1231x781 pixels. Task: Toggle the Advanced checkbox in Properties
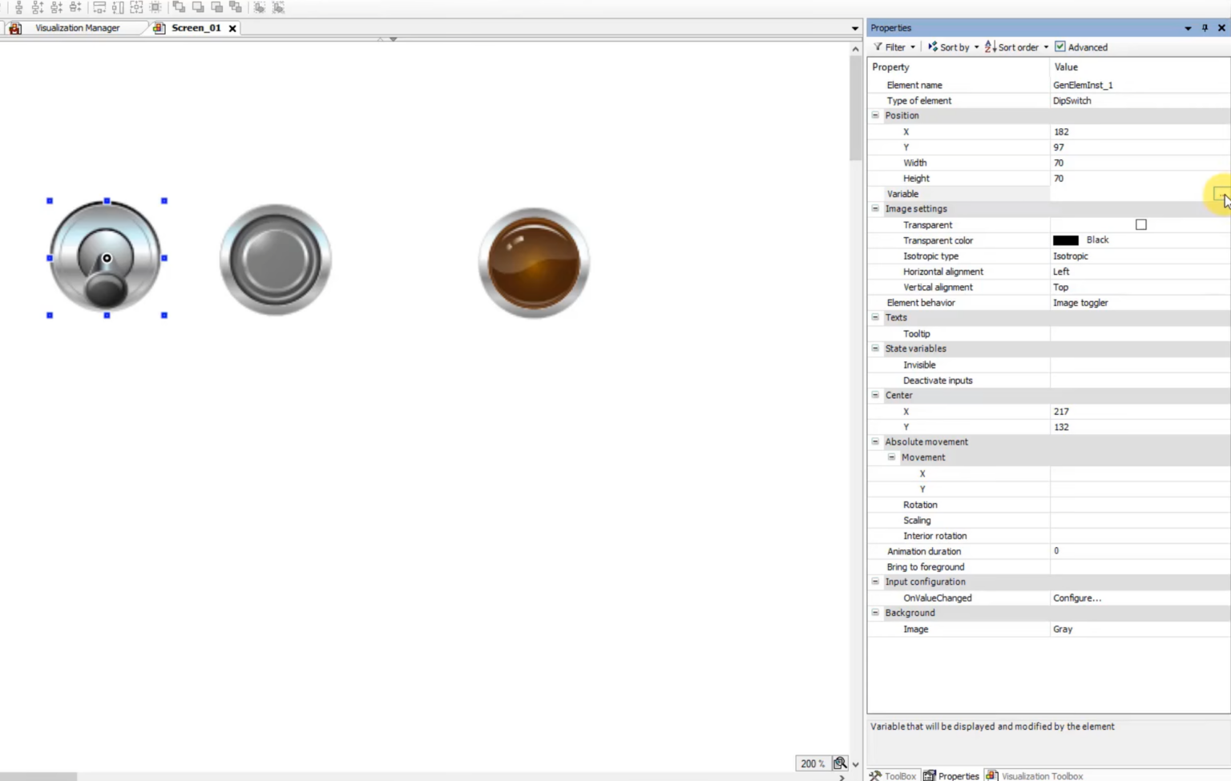1060,47
